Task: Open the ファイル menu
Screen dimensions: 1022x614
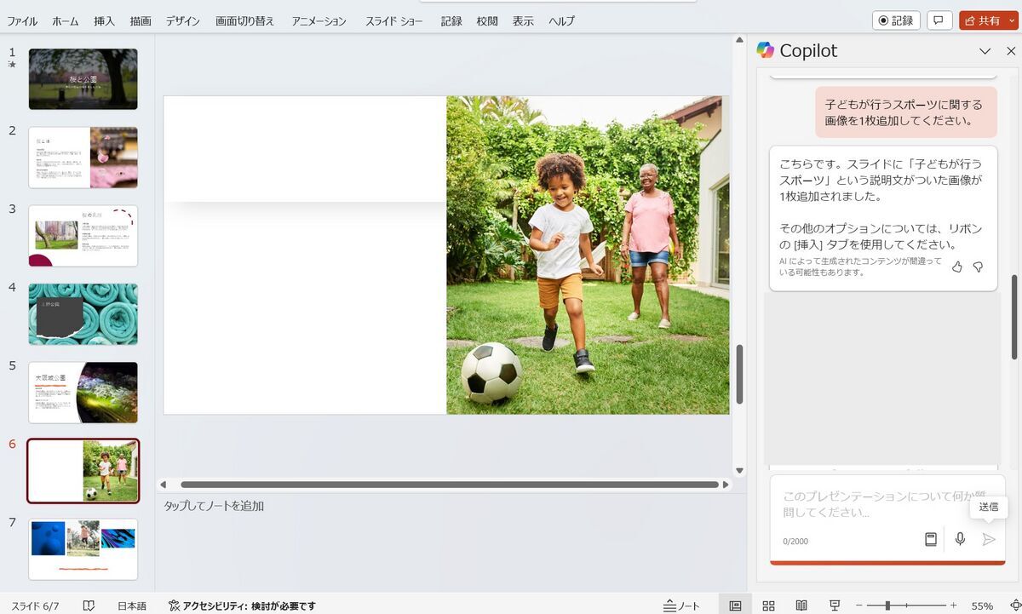Action: pos(22,21)
